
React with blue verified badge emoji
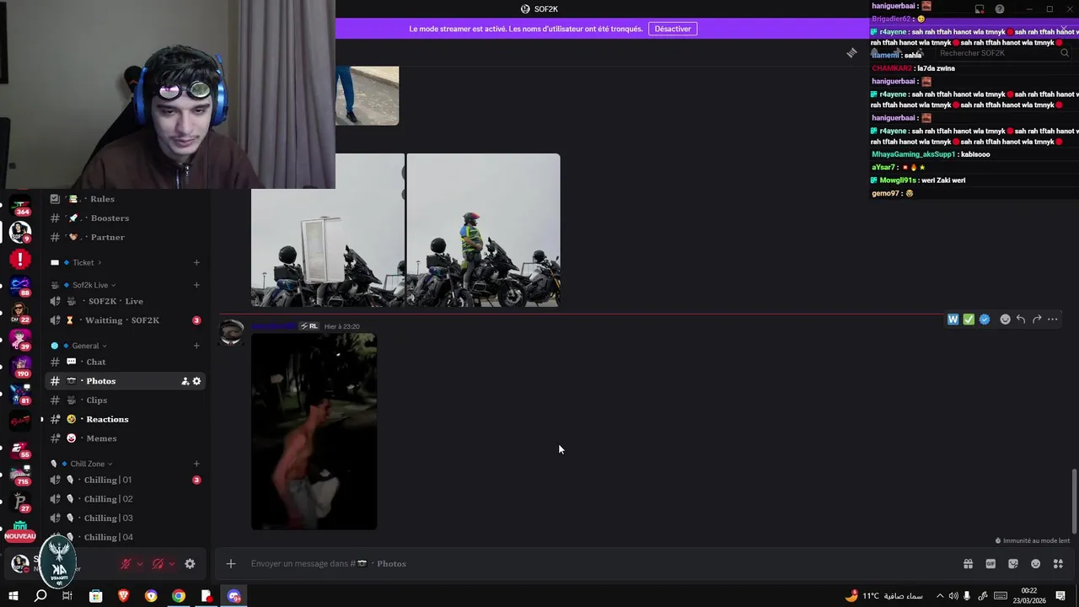[985, 320]
